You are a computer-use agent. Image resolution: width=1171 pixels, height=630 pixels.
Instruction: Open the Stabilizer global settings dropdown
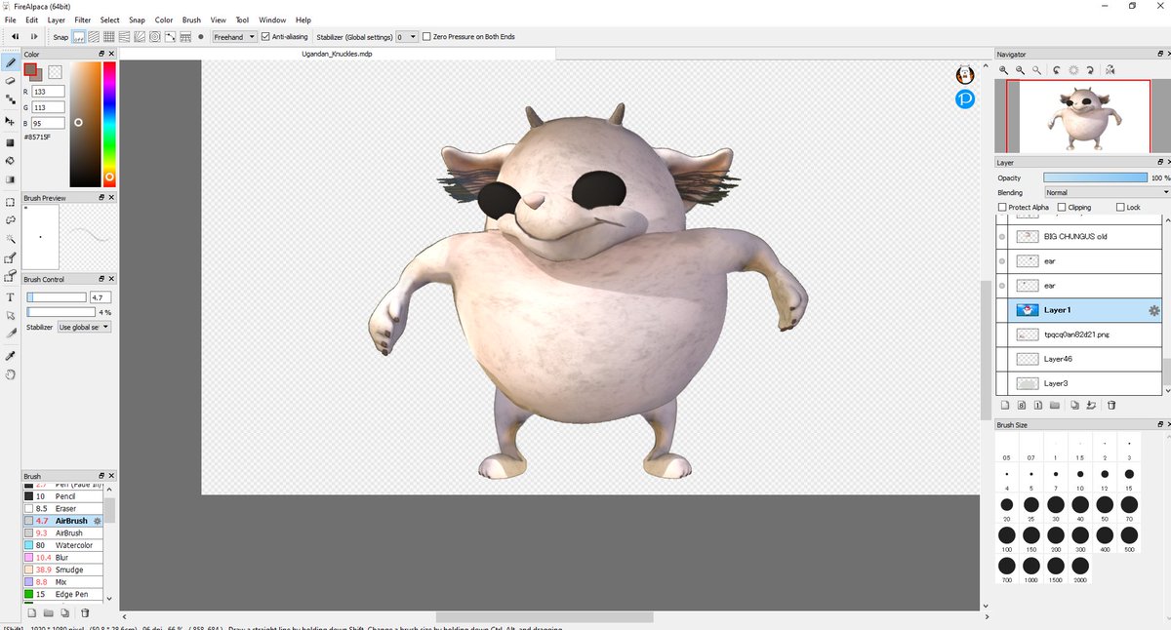tap(407, 37)
